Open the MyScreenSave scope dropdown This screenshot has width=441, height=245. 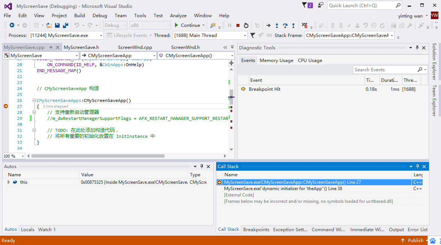pyautogui.click(x=76, y=56)
